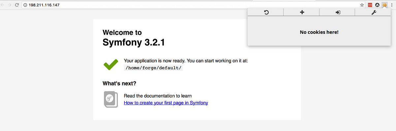Click the address bar showing 198.211.116.147
The height and width of the screenshot is (131, 396).
[194, 5]
